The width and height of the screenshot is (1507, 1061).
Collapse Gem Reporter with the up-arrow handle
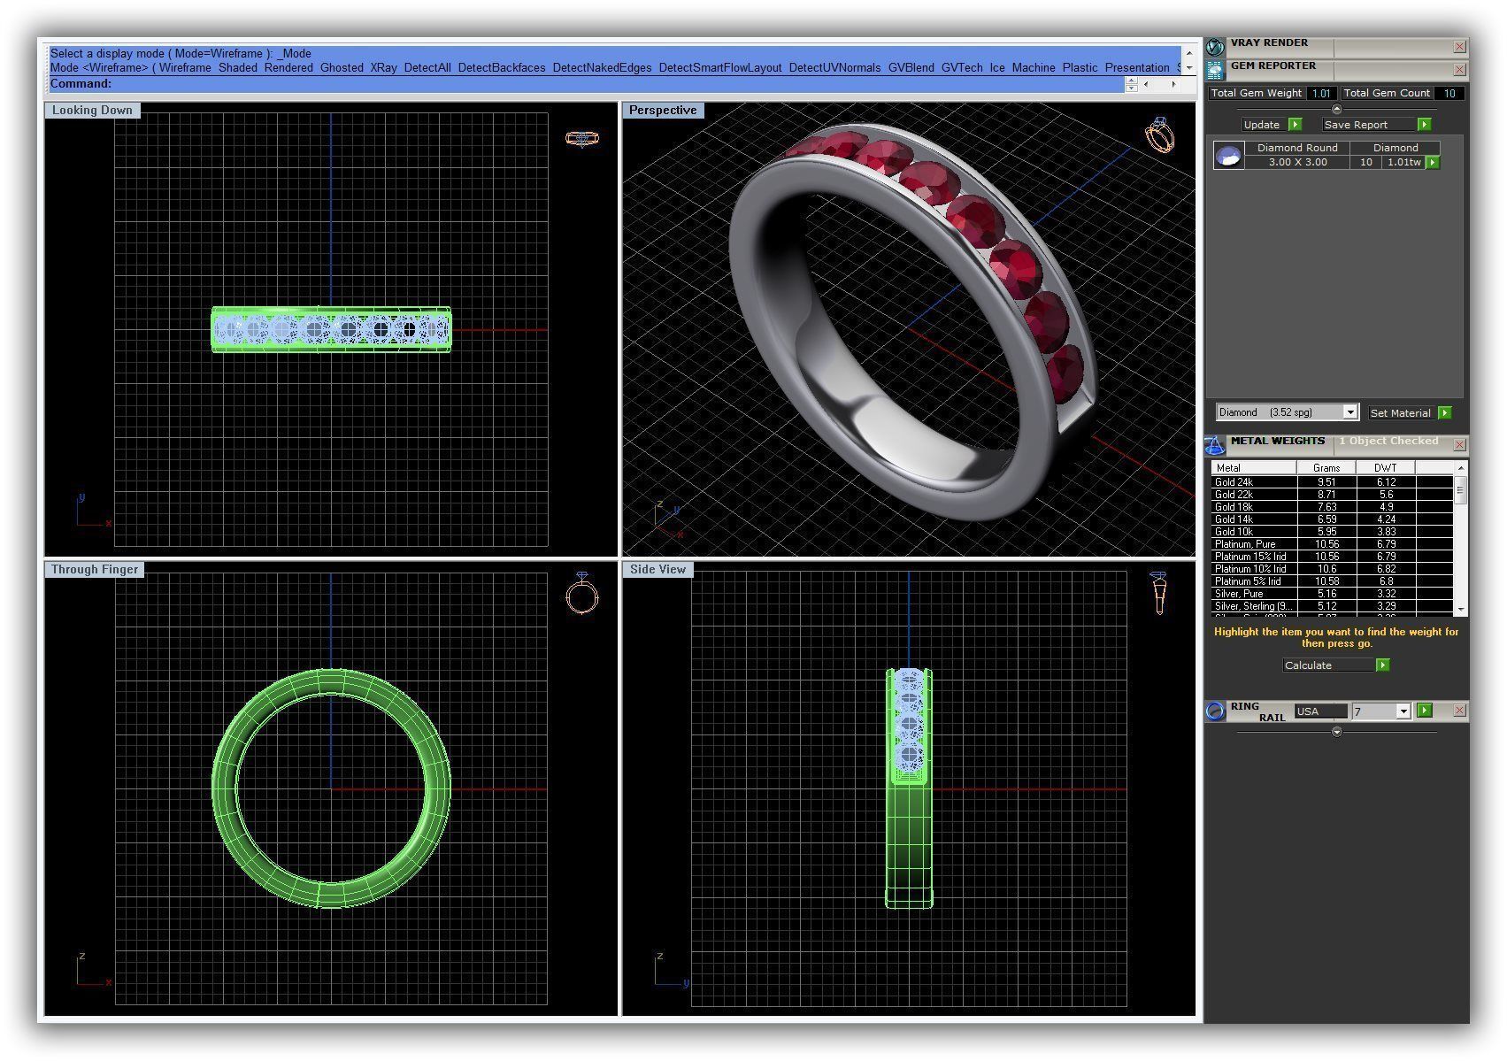tap(1337, 109)
